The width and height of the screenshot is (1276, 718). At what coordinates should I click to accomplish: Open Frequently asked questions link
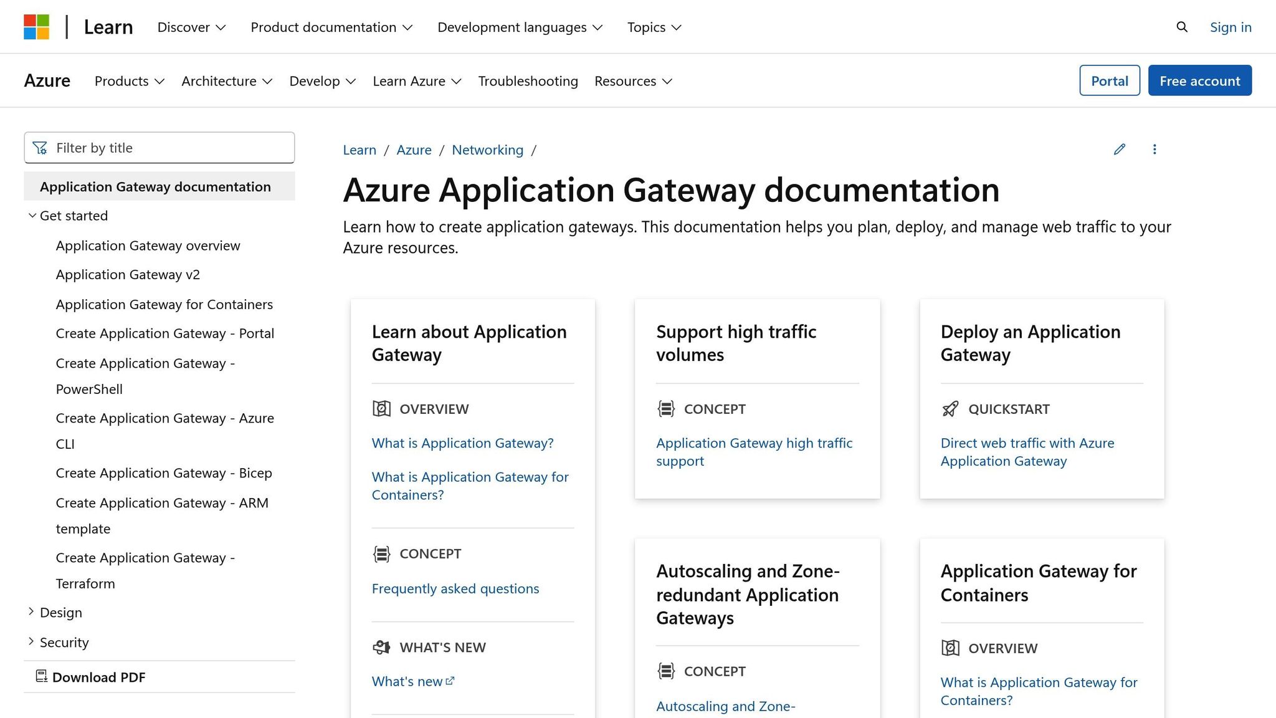[455, 588]
